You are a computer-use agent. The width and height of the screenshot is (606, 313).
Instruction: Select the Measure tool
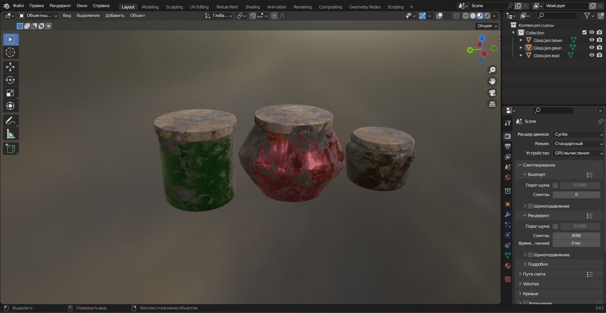click(x=10, y=134)
